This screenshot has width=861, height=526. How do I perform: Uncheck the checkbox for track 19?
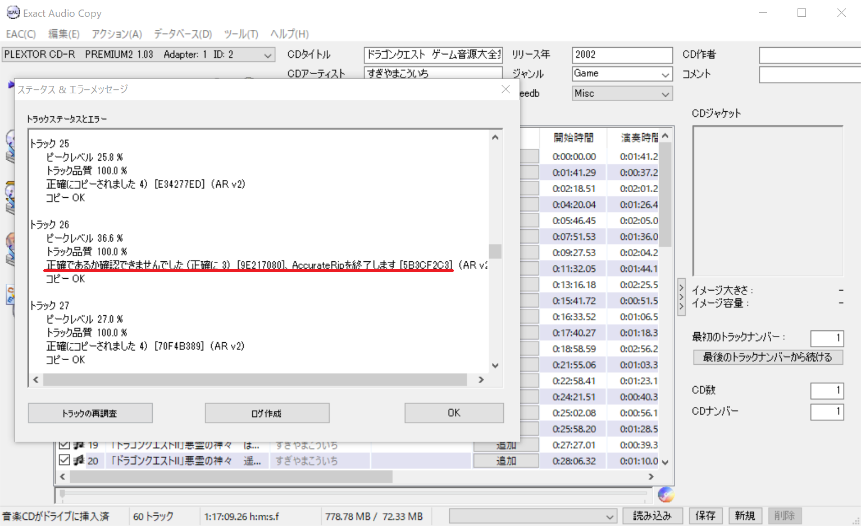tap(64, 445)
